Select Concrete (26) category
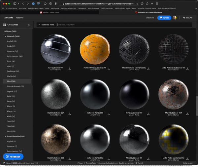Image resolution: width=198 pixels, height=167 pixels. (x=13, y=51)
